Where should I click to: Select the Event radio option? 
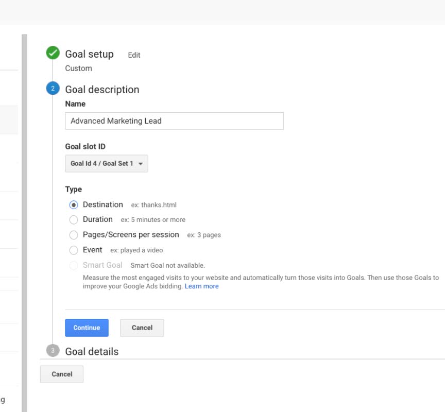pyautogui.click(x=74, y=250)
